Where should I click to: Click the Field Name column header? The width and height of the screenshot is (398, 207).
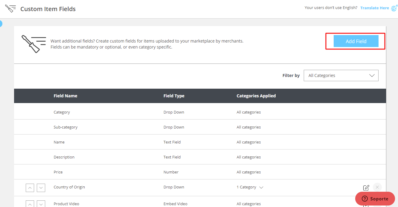coord(65,96)
